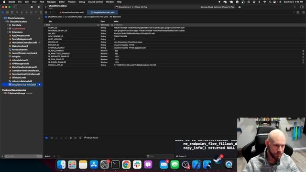The image size is (306, 172).
Task: Collapse the ChuckNorisJokes project root
Action: pos(3,18)
